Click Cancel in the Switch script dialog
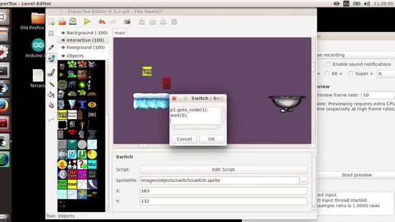The height and width of the screenshot is (222, 395). pyautogui.click(x=184, y=139)
